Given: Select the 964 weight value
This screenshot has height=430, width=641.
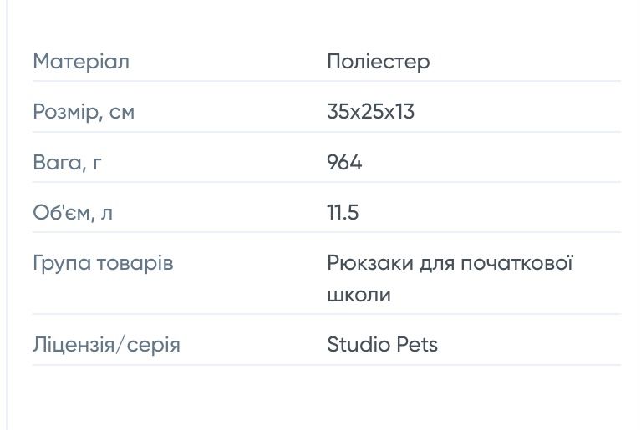Looking at the screenshot, I should coord(344,162).
